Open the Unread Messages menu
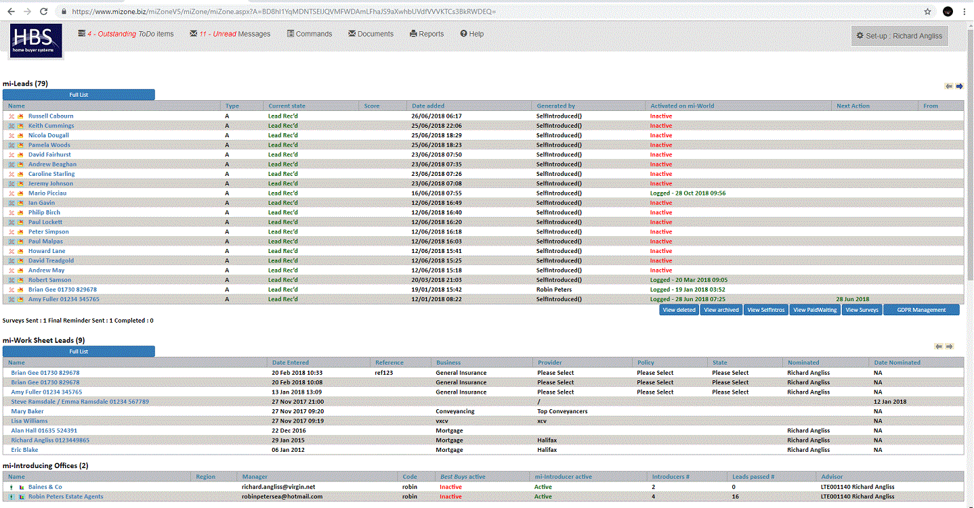 click(230, 34)
